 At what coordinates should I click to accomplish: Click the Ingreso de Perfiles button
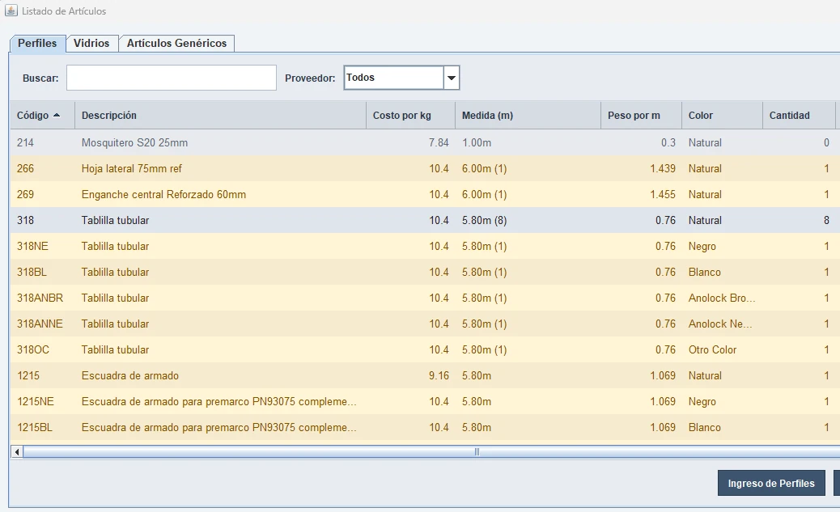(771, 483)
